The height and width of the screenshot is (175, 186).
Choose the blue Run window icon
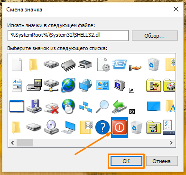(120, 64)
